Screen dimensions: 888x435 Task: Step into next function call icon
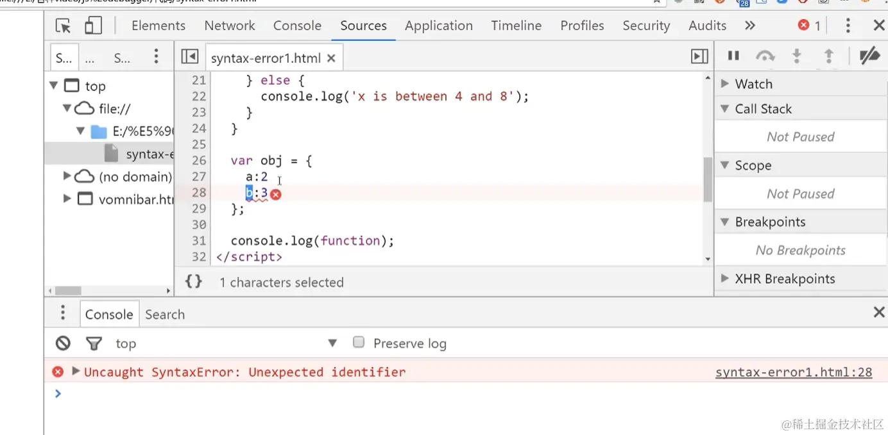point(797,56)
